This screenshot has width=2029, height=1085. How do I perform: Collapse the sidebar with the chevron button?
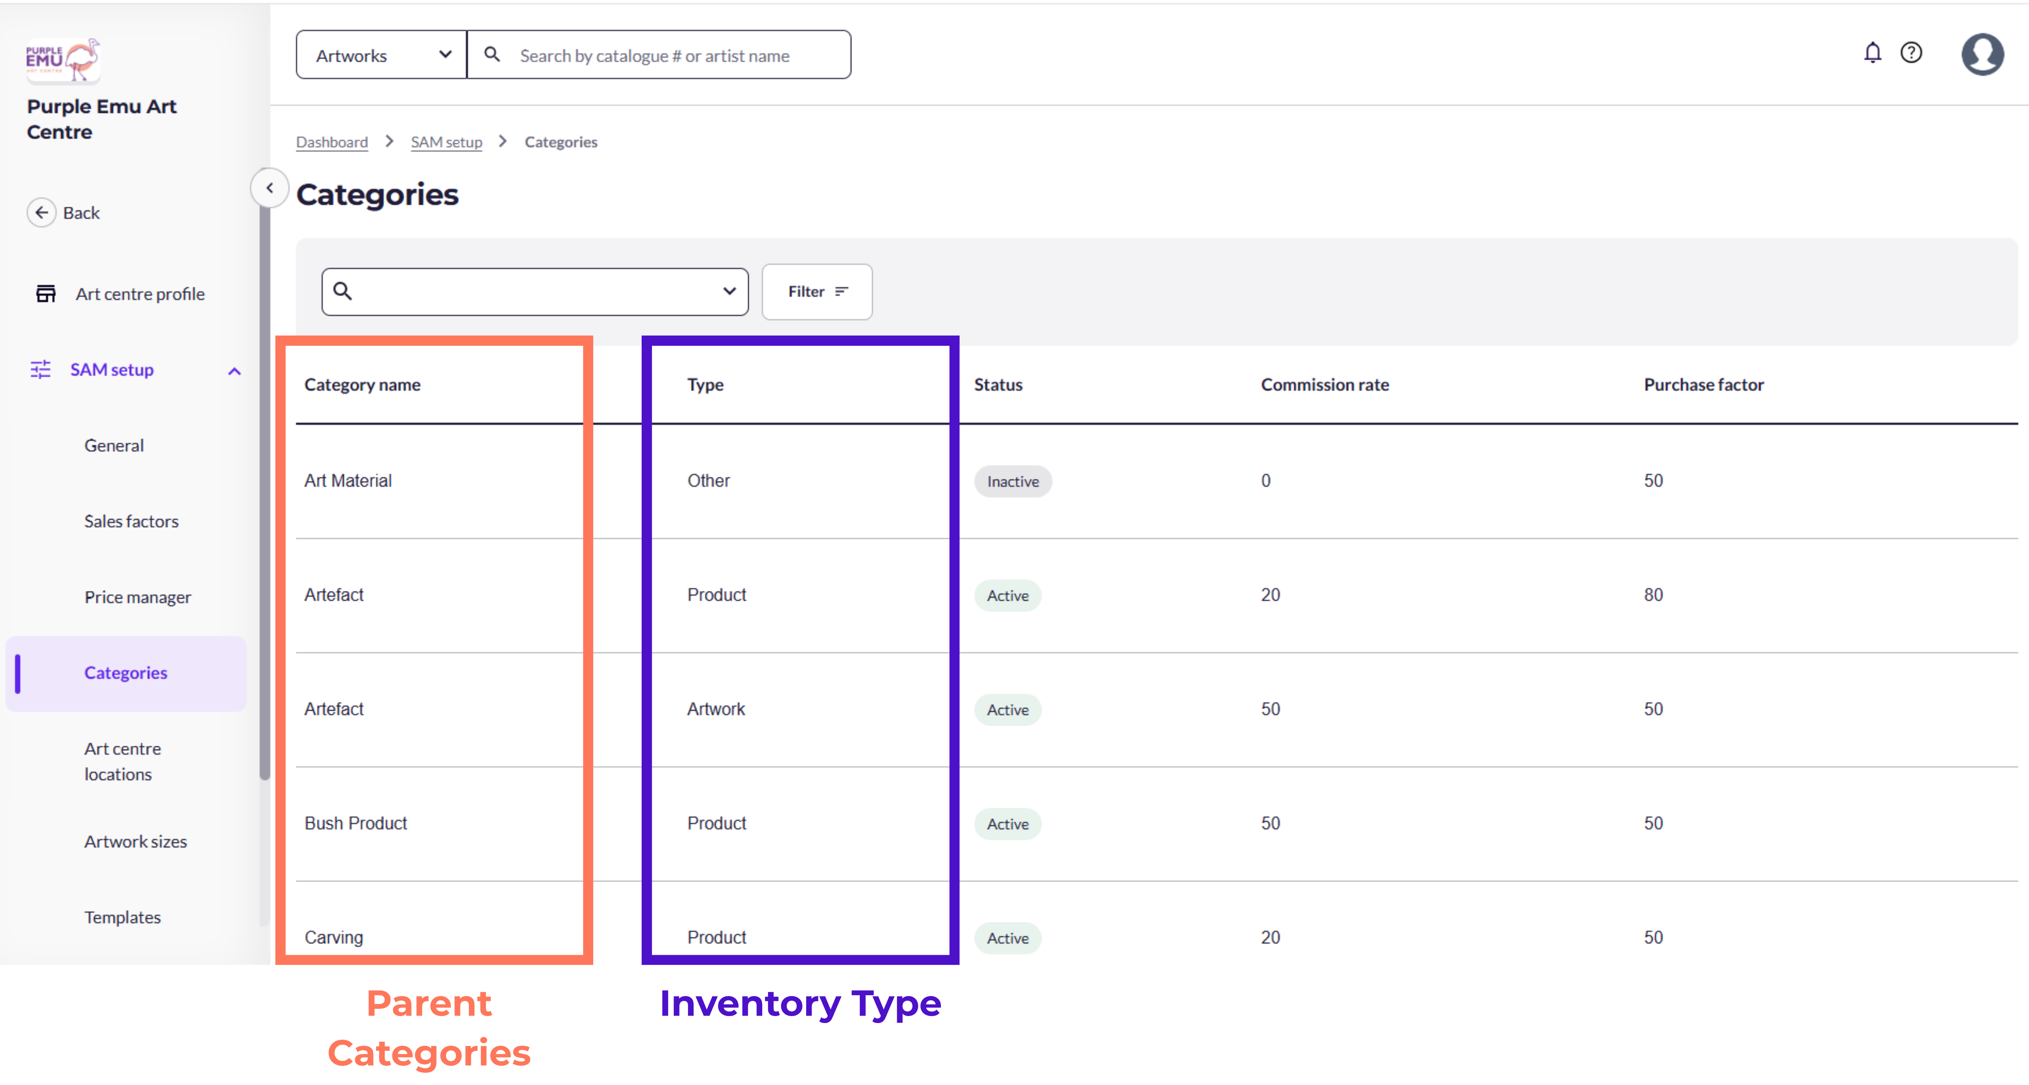(269, 188)
